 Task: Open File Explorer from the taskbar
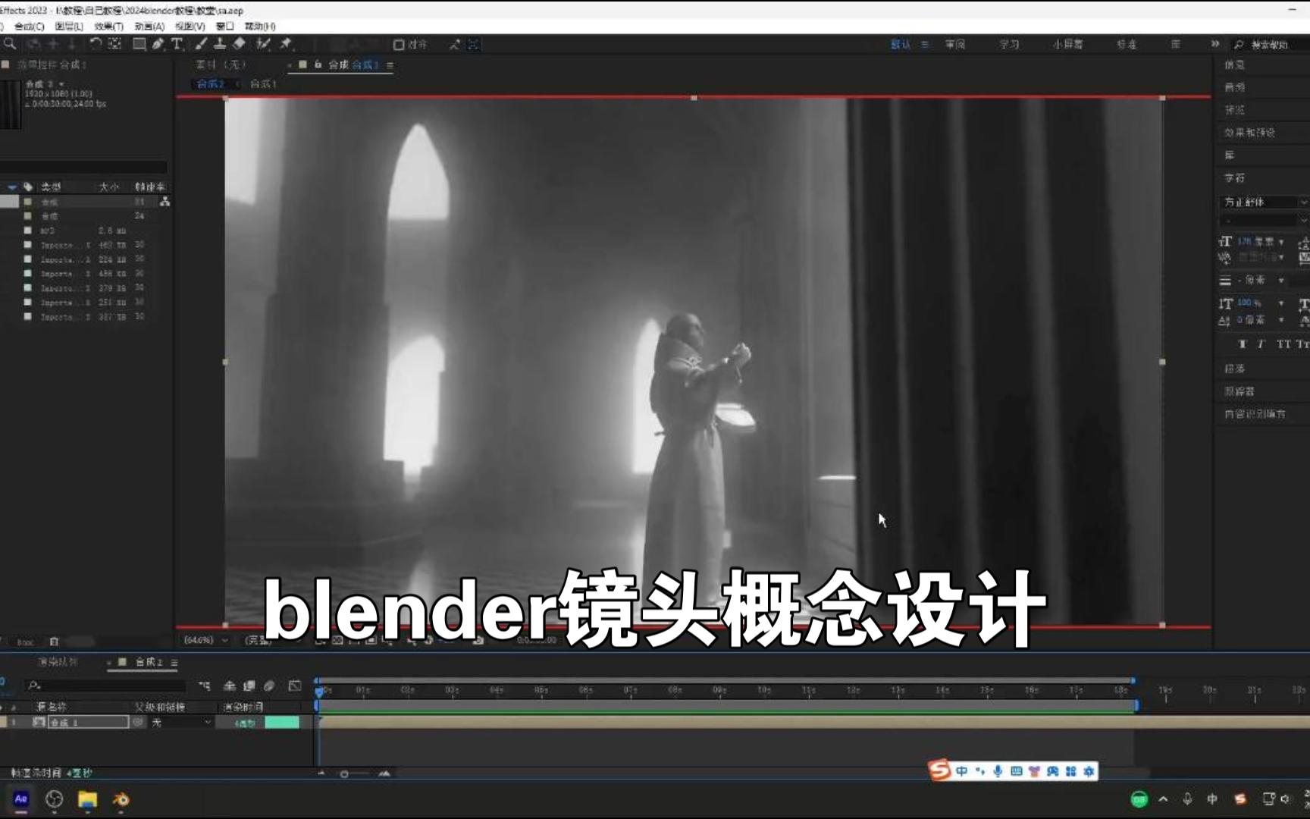(88, 799)
